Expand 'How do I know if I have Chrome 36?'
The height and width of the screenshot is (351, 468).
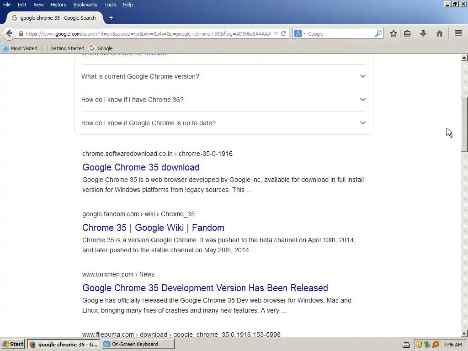click(223, 100)
